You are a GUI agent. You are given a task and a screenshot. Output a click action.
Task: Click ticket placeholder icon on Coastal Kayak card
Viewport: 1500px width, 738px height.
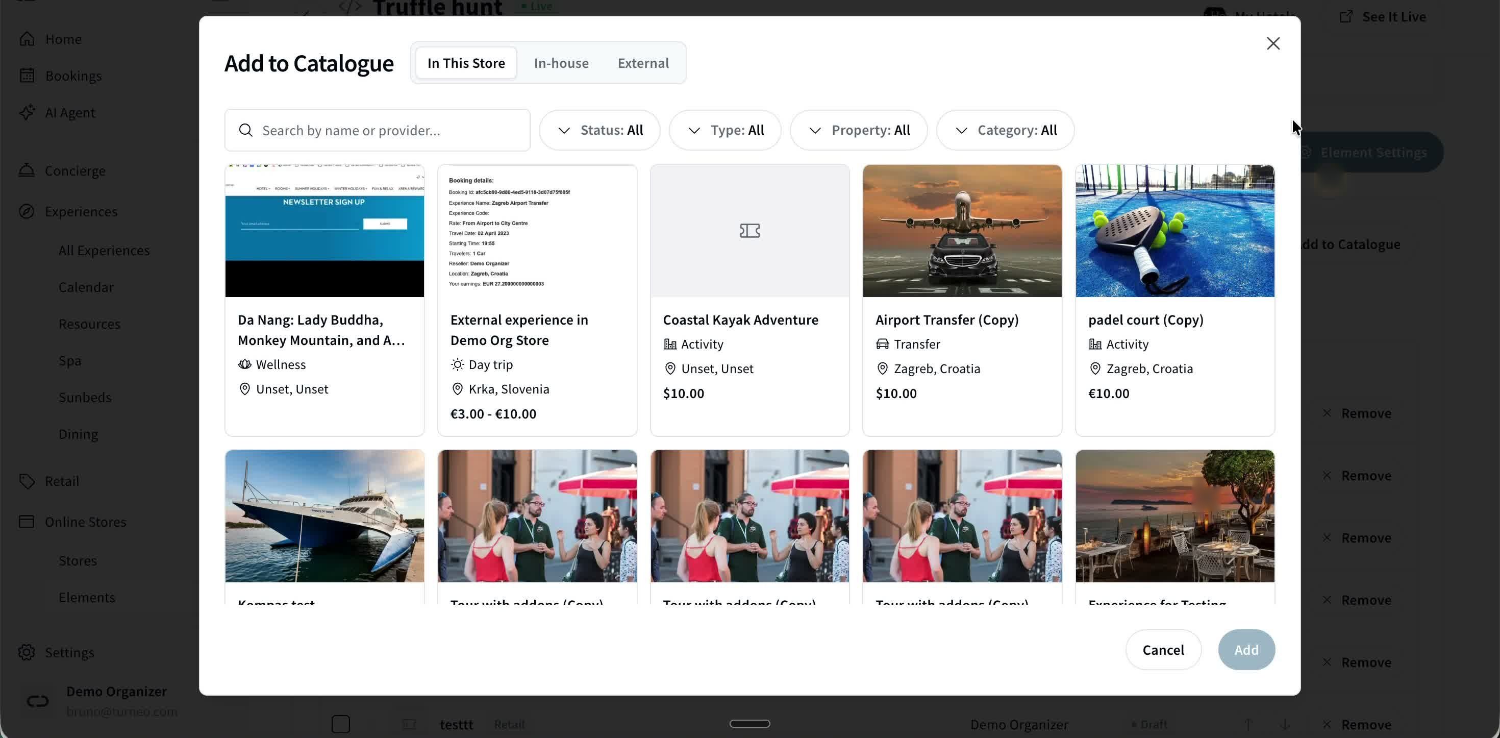[x=749, y=231]
